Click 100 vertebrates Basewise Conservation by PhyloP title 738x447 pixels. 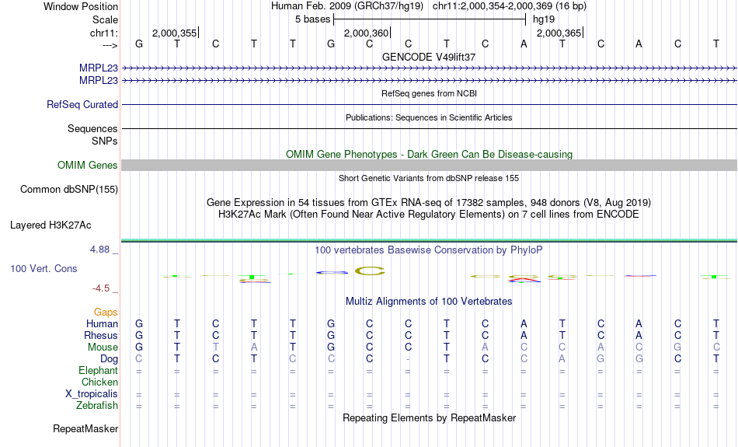pos(429,250)
